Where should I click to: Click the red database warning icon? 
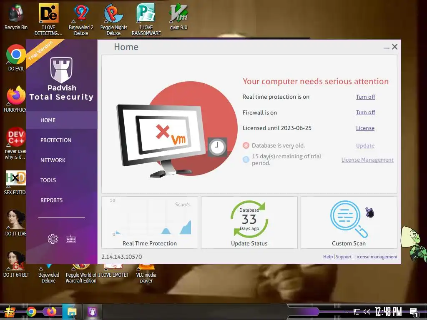tap(246, 145)
